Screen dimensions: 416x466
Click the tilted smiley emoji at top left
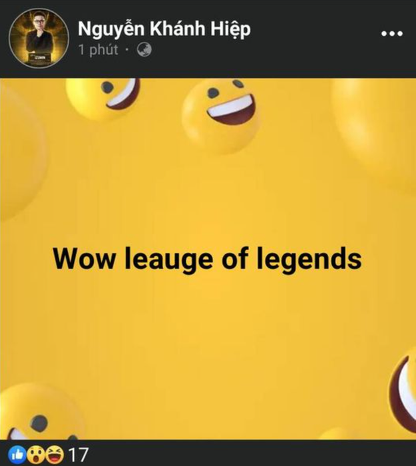[x=103, y=99]
